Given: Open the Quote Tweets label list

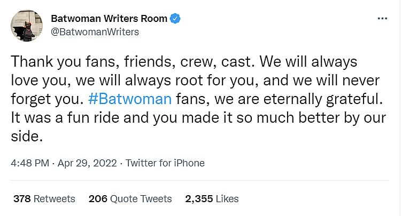Looking at the screenshot, I should (x=141, y=199).
